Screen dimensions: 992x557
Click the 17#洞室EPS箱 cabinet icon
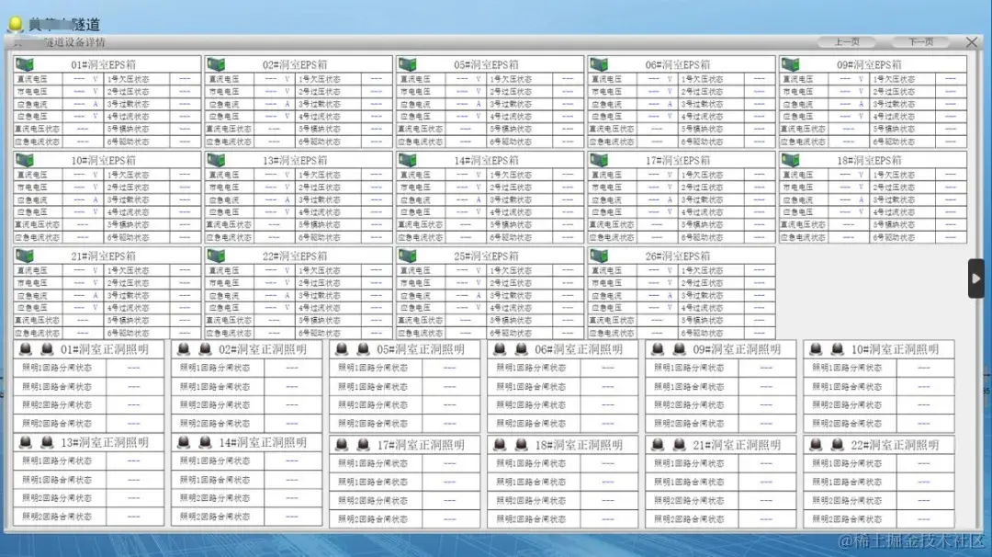tap(599, 160)
